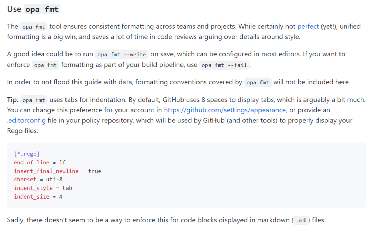This screenshot has width=371, height=229.
Task: Select the opa fmt --fail code snippet
Action: coord(224,65)
